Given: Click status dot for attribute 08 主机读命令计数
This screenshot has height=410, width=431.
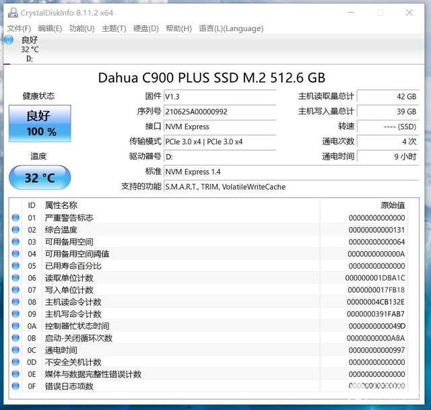Looking at the screenshot, I should pos(15,302).
